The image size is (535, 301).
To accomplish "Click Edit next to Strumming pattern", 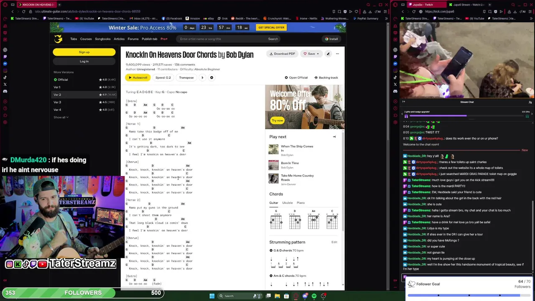I will coord(334,242).
